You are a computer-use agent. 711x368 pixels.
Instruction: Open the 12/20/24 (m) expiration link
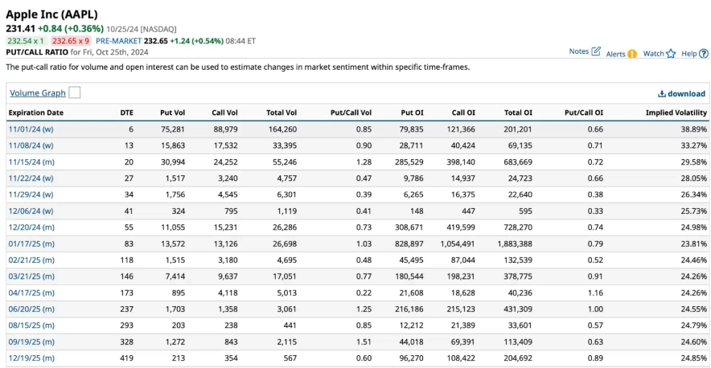pyautogui.click(x=31, y=227)
